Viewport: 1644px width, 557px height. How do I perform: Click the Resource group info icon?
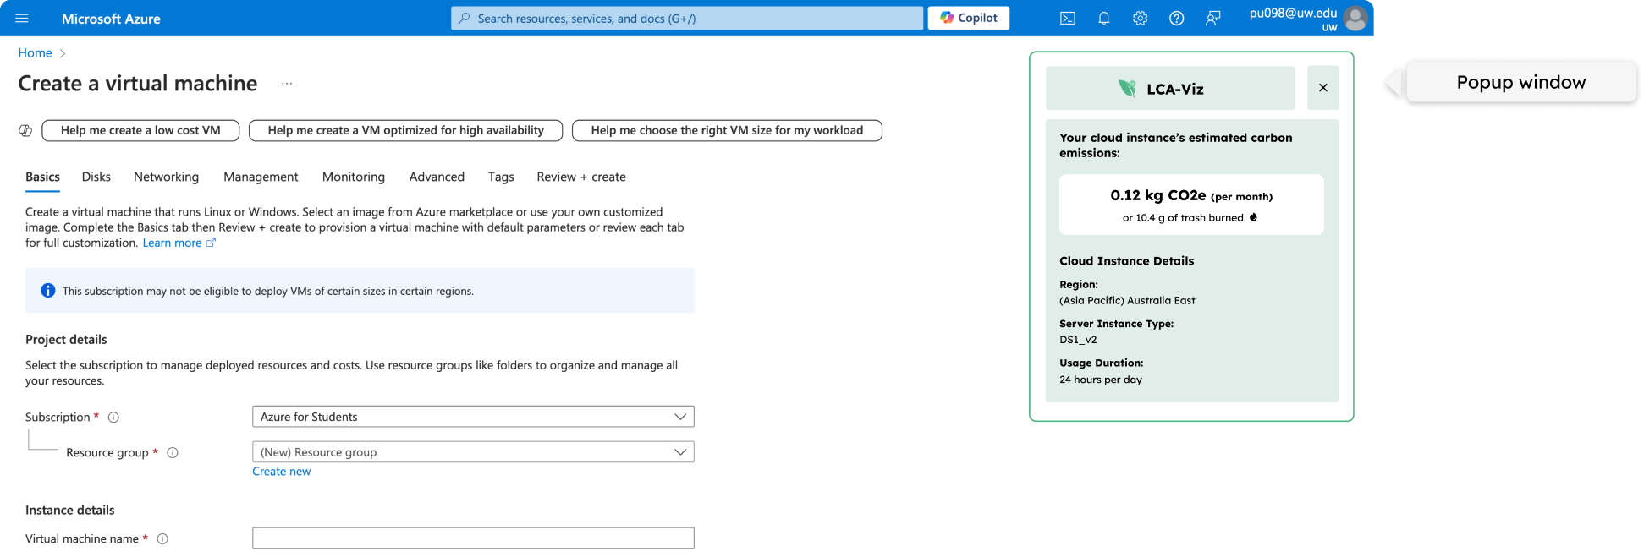[173, 453]
